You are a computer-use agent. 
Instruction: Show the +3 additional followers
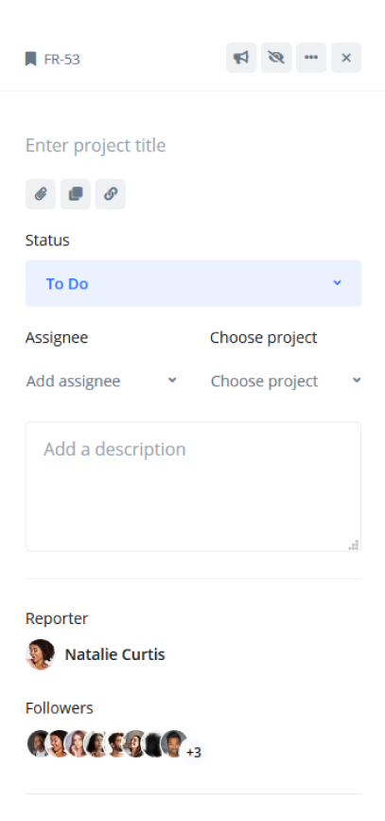[x=194, y=753]
